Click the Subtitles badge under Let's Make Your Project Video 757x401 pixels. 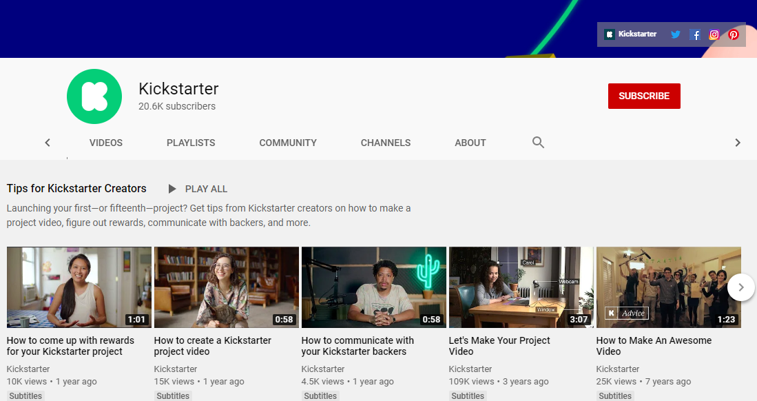pos(468,395)
